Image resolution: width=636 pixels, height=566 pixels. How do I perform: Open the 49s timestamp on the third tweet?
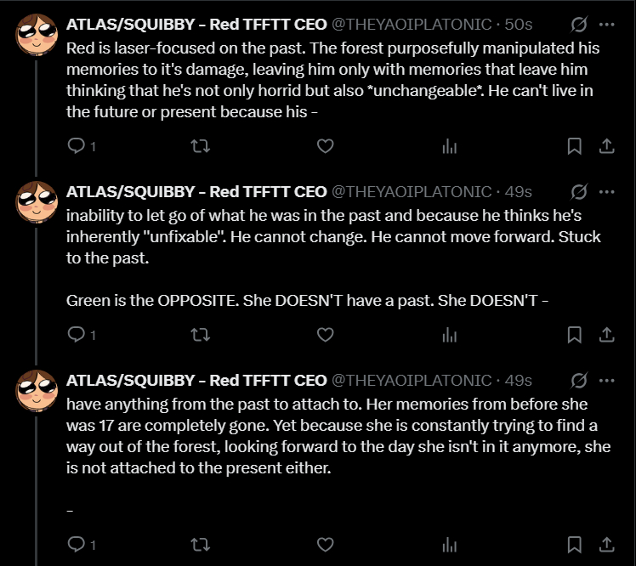click(518, 380)
